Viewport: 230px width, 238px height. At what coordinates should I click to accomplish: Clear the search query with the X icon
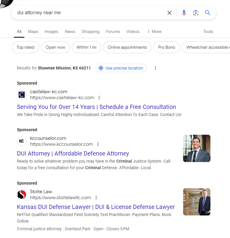[x=169, y=13]
